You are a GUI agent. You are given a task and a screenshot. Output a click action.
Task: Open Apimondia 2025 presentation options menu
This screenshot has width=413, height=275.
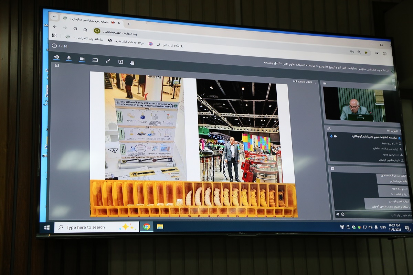(315, 83)
